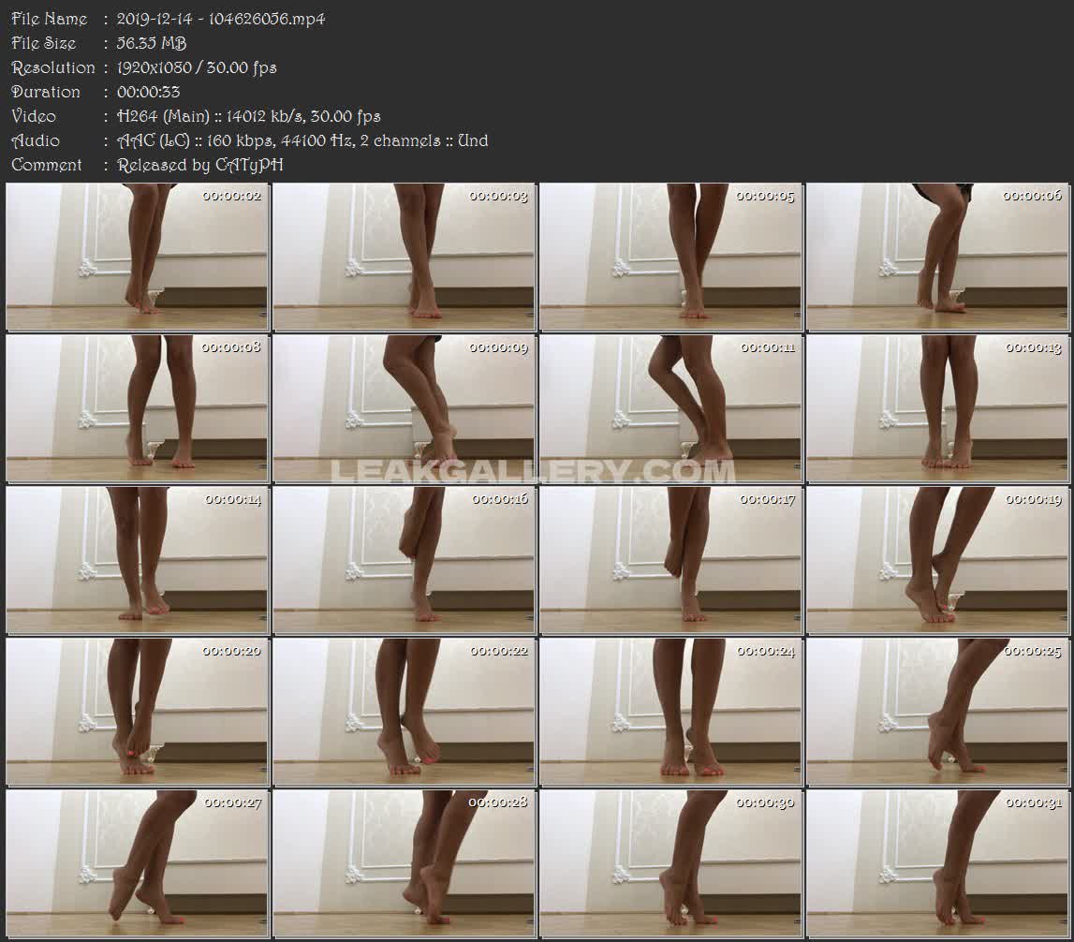This screenshot has width=1074, height=942.
Task: Open the 00:00:09 frame preview
Action: 404,408
